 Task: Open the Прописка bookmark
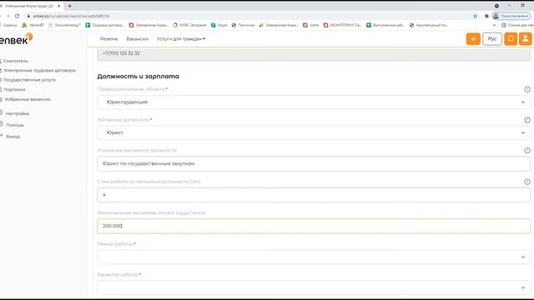[243, 25]
